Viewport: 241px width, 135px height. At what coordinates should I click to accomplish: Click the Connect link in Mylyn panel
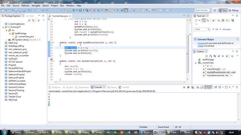[201, 43]
